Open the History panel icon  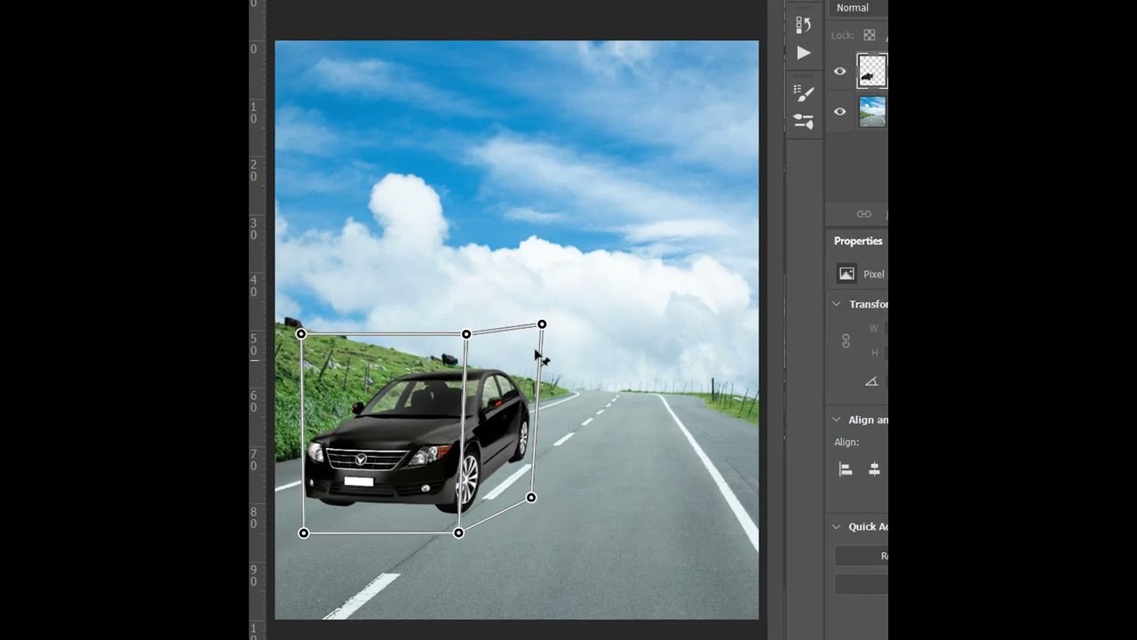tap(804, 25)
